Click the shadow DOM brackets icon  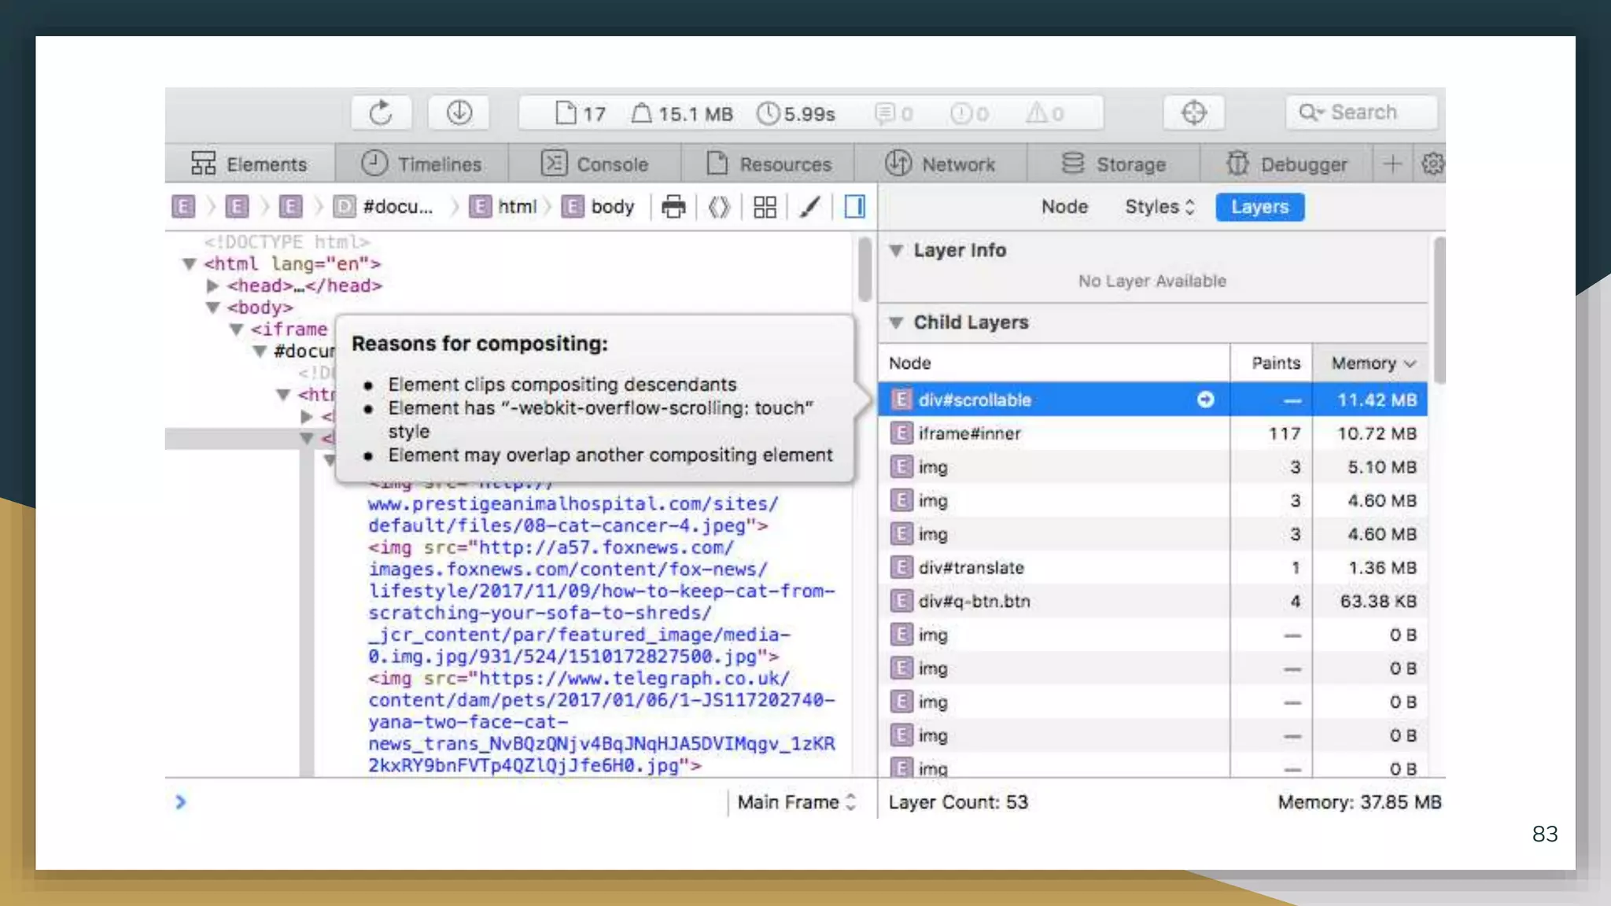coord(719,207)
